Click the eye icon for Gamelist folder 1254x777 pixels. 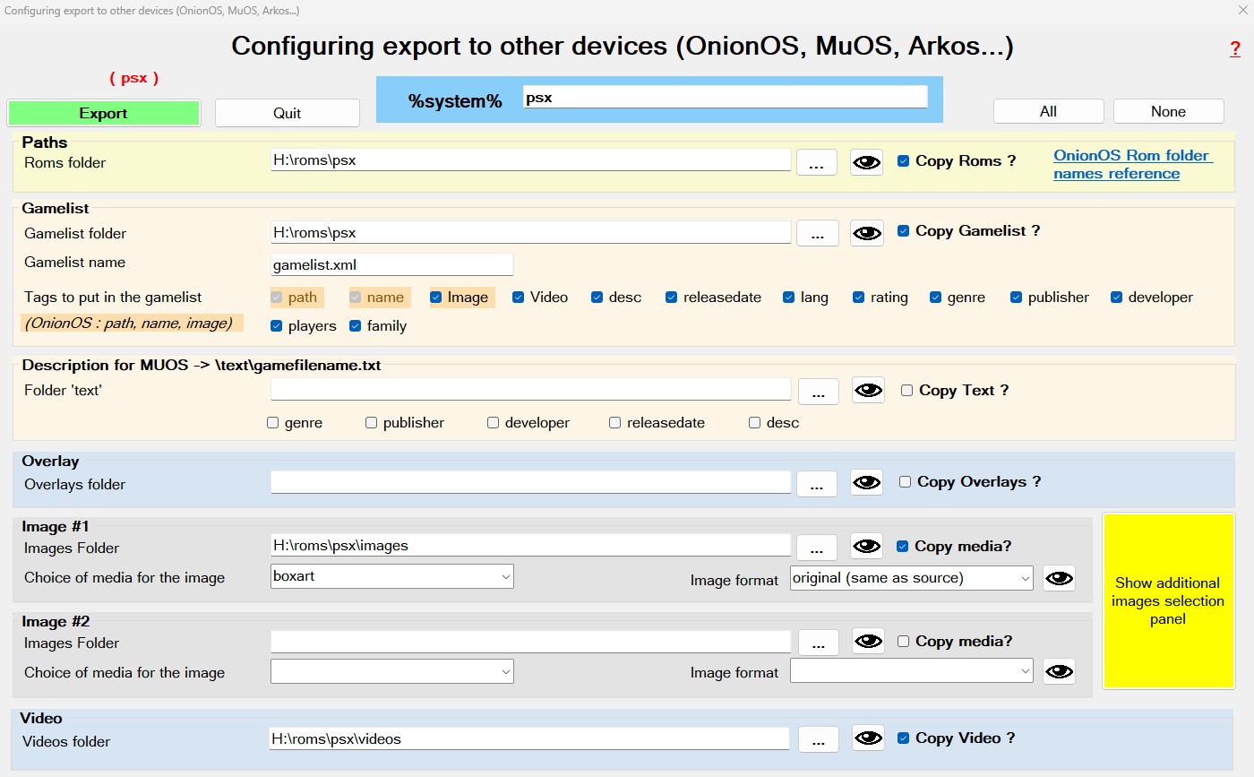point(866,233)
